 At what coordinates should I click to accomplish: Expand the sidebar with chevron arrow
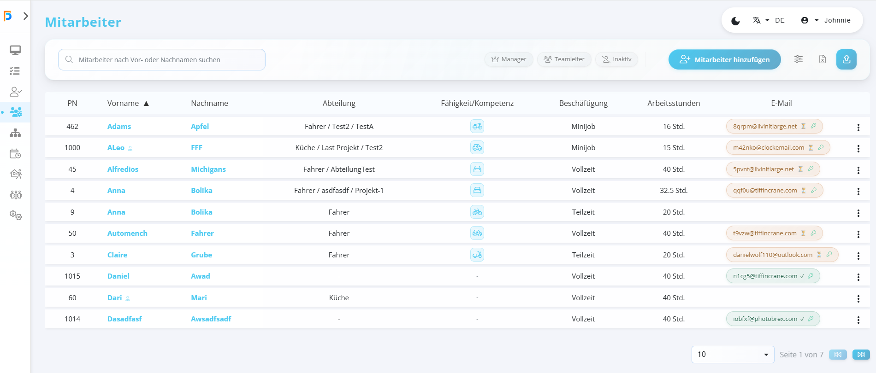point(26,16)
